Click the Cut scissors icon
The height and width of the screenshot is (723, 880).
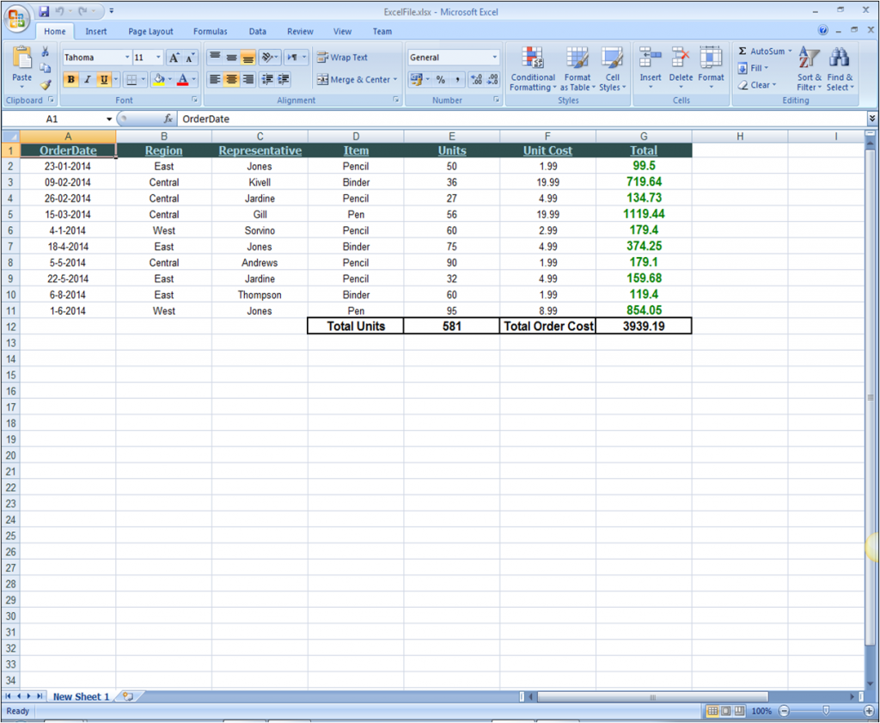(46, 52)
